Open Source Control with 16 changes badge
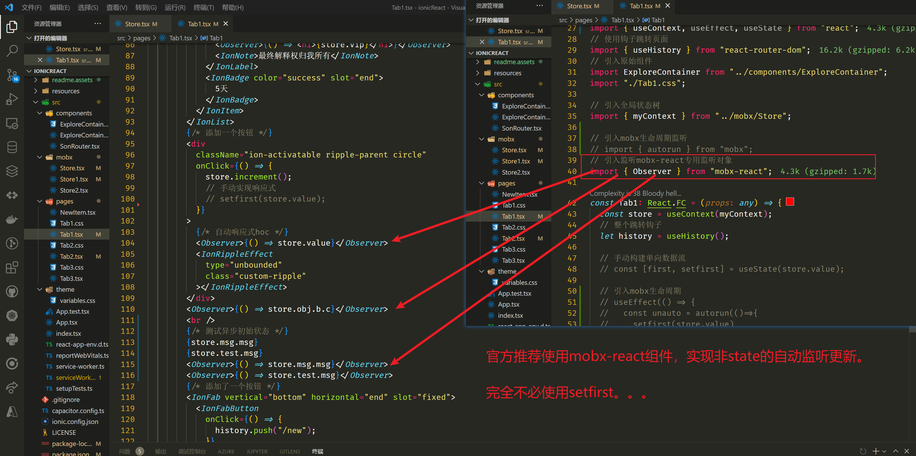The height and width of the screenshot is (456, 916). coord(12,75)
